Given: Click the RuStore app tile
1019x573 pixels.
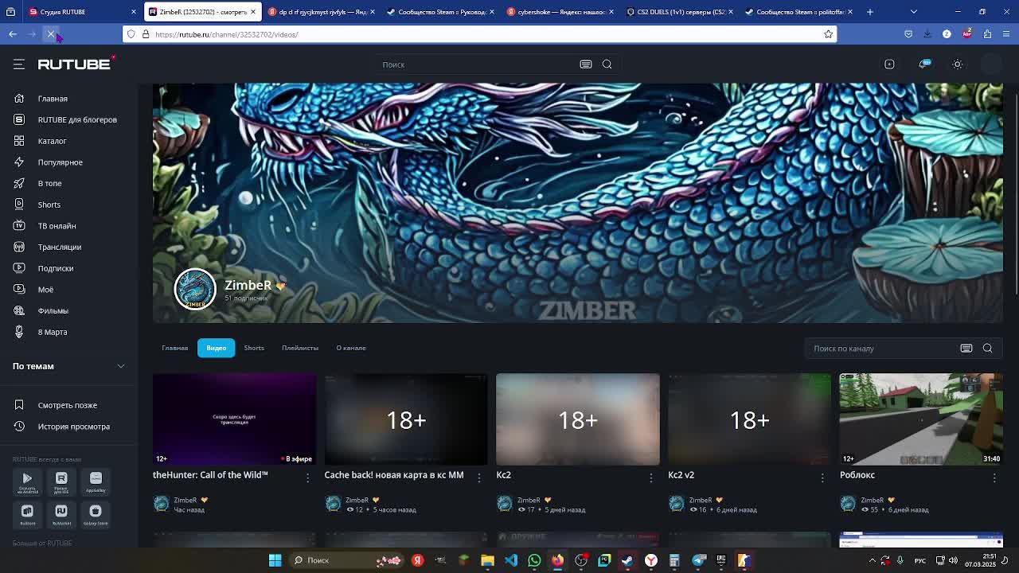Looking at the screenshot, I should (27, 514).
